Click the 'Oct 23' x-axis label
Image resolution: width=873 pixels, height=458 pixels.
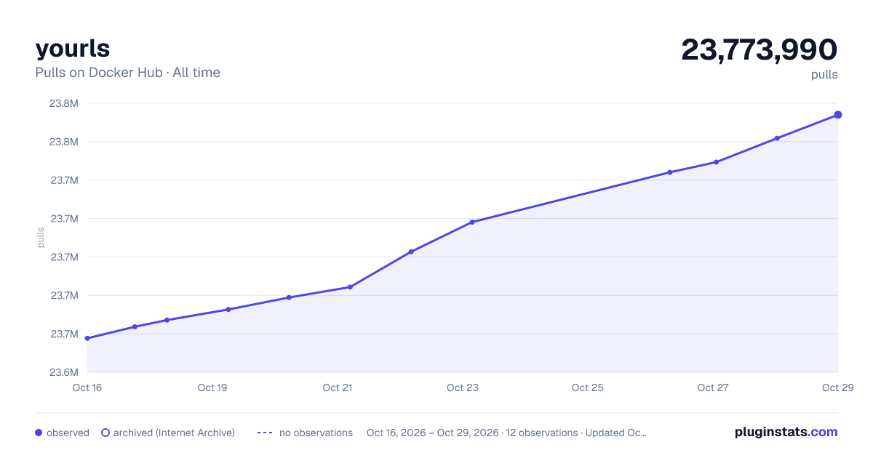pyautogui.click(x=463, y=387)
